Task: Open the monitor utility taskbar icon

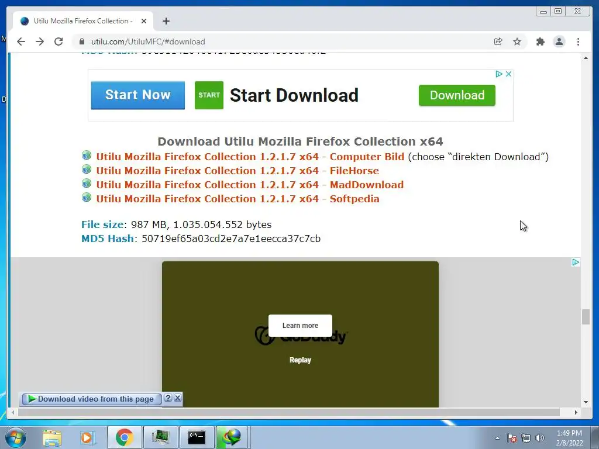Action: 160,437
